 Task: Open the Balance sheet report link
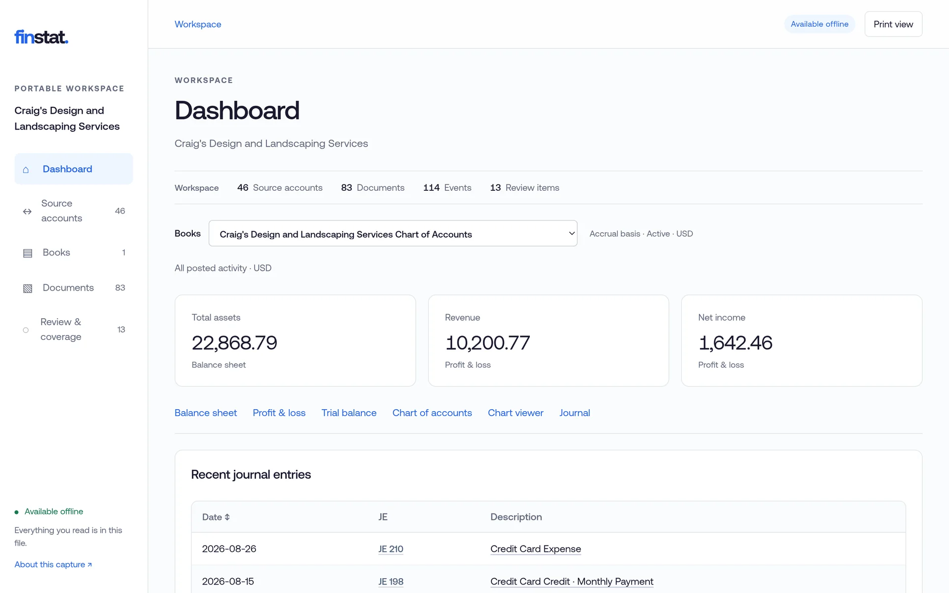click(x=206, y=413)
